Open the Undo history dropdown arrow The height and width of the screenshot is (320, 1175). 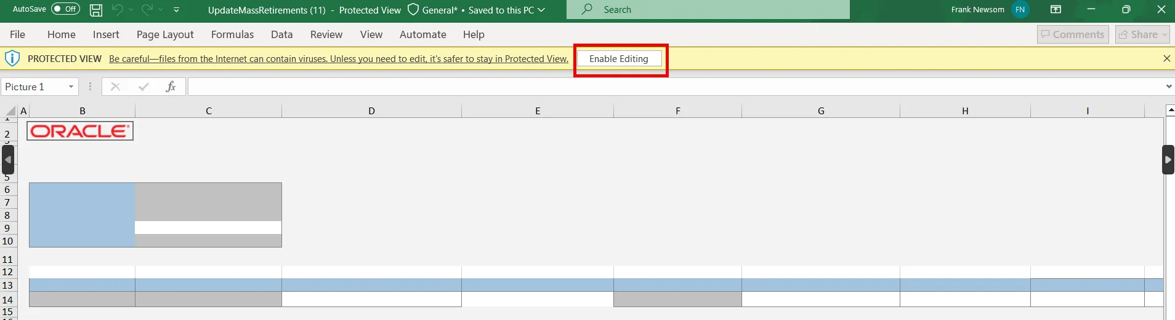(x=131, y=10)
